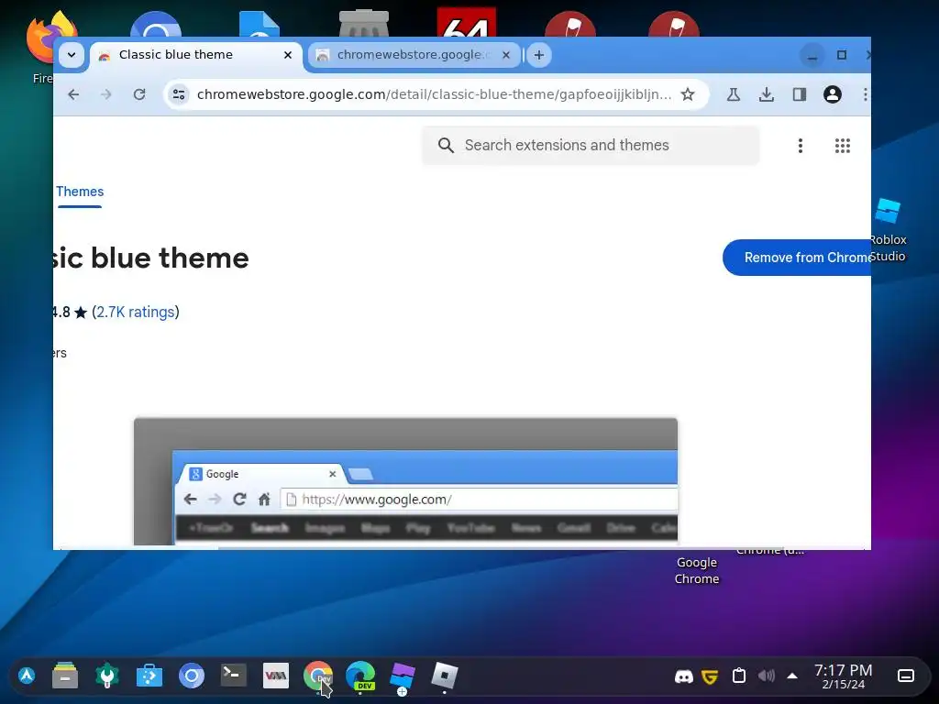
Task: Open software store bag icon in taskbar
Action: [149, 676]
